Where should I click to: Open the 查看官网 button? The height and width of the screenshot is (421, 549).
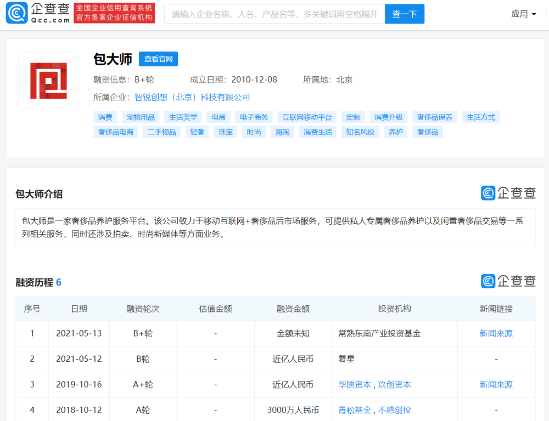[158, 59]
